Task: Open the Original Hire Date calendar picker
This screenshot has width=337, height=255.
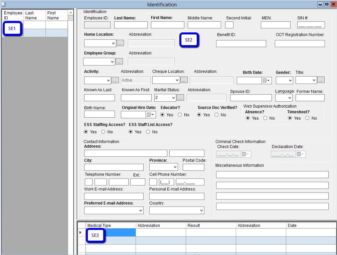Action: pos(151,115)
